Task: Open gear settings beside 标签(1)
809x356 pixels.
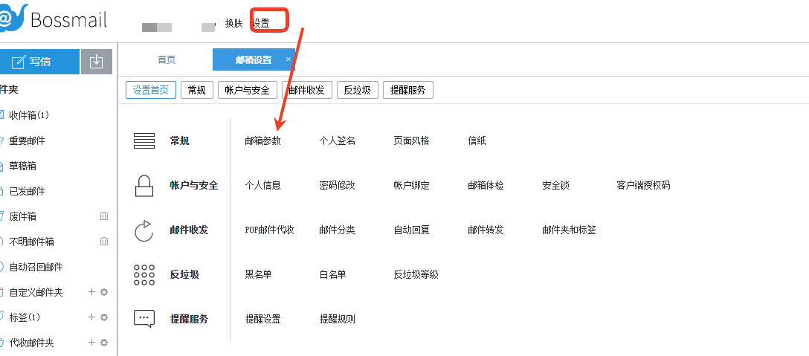Action: [x=104, y=317]
